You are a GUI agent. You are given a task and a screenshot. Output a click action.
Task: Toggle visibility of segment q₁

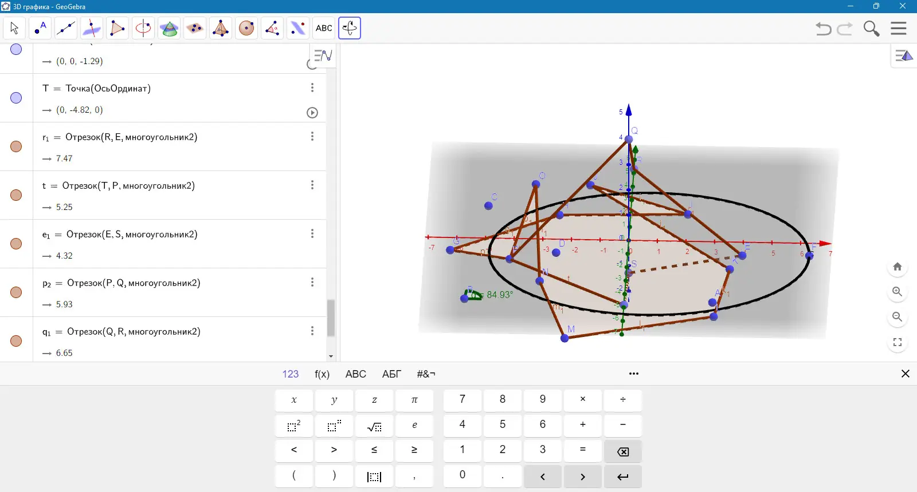[17, 341]
